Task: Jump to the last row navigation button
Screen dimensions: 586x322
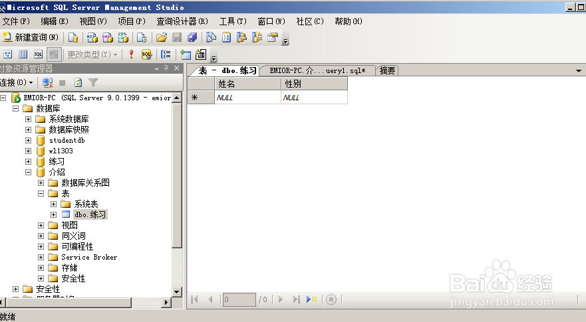Action: click(x=297, y=299)
